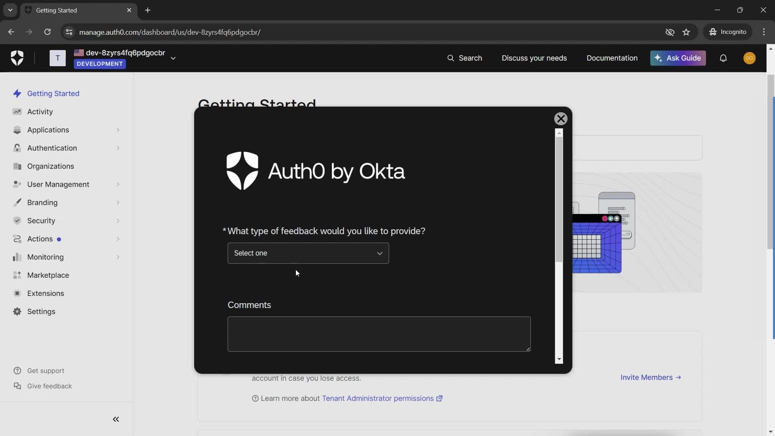This screenshot has width=775, height=436.
Task: Click the tenant T avatar tile
Action: pyautogui.click(x=58, y=58)
